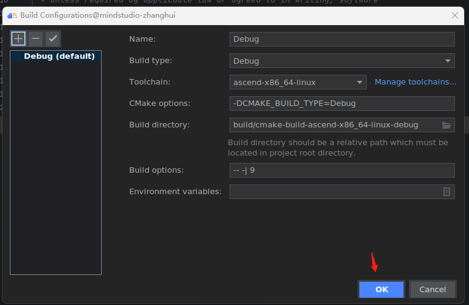Focus the Environment variables field

click(x=334, y=192)
